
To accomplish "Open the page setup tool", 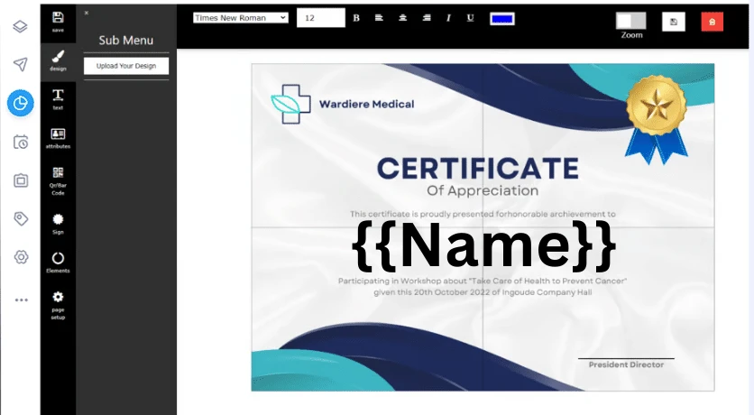I will 58,305.
